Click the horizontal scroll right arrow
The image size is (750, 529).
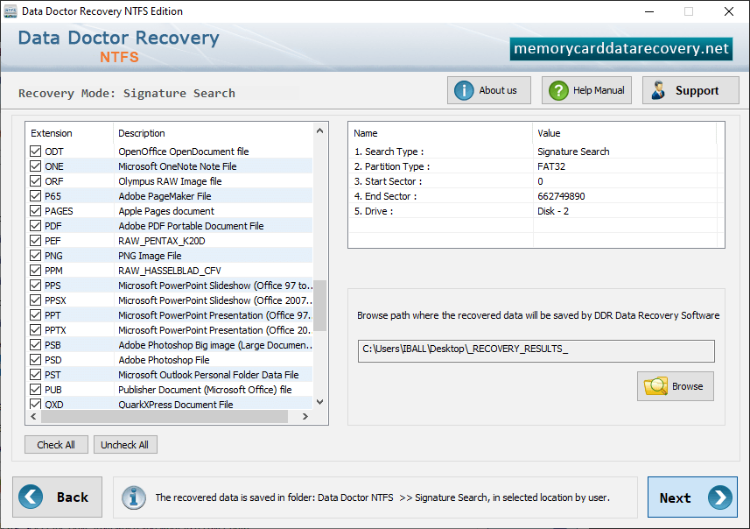click(x=305, y=417)
